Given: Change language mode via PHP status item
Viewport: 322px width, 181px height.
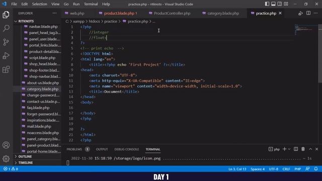Looking at the screenshot, I should (297, 169).
